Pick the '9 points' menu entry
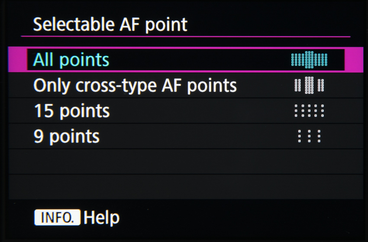 67,137
